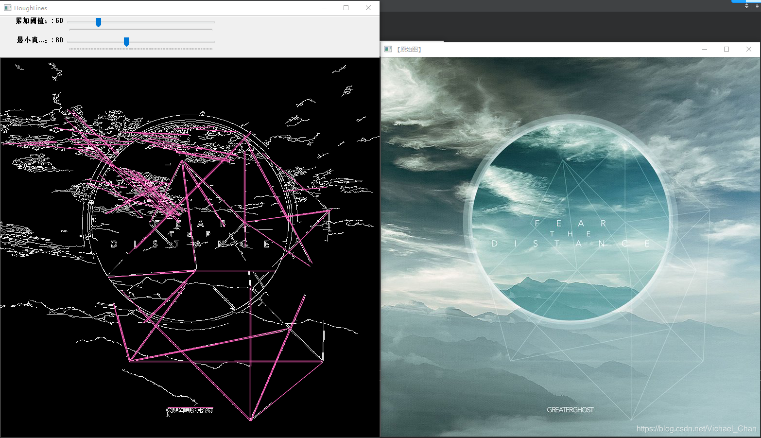Click the 原始图 title text
Screen dimensions: 761x438
(409, 50)
